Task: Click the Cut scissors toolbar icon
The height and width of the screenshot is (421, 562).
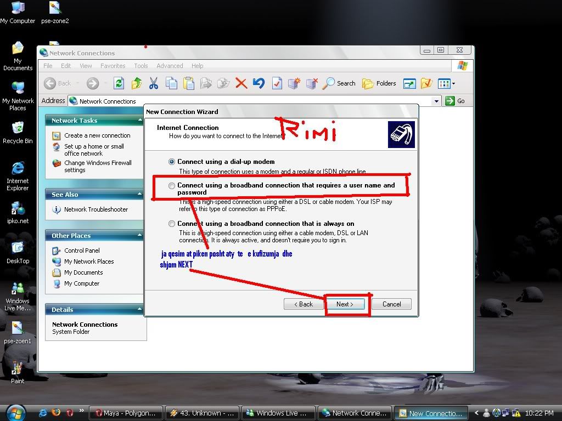Action: pos(154,83)
